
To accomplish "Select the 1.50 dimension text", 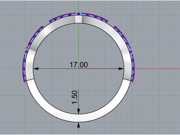I will click(x=75, y=97).
